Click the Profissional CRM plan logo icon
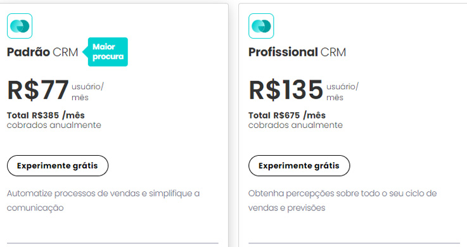Screen dimensions: 467x247 tap(261, 26)
